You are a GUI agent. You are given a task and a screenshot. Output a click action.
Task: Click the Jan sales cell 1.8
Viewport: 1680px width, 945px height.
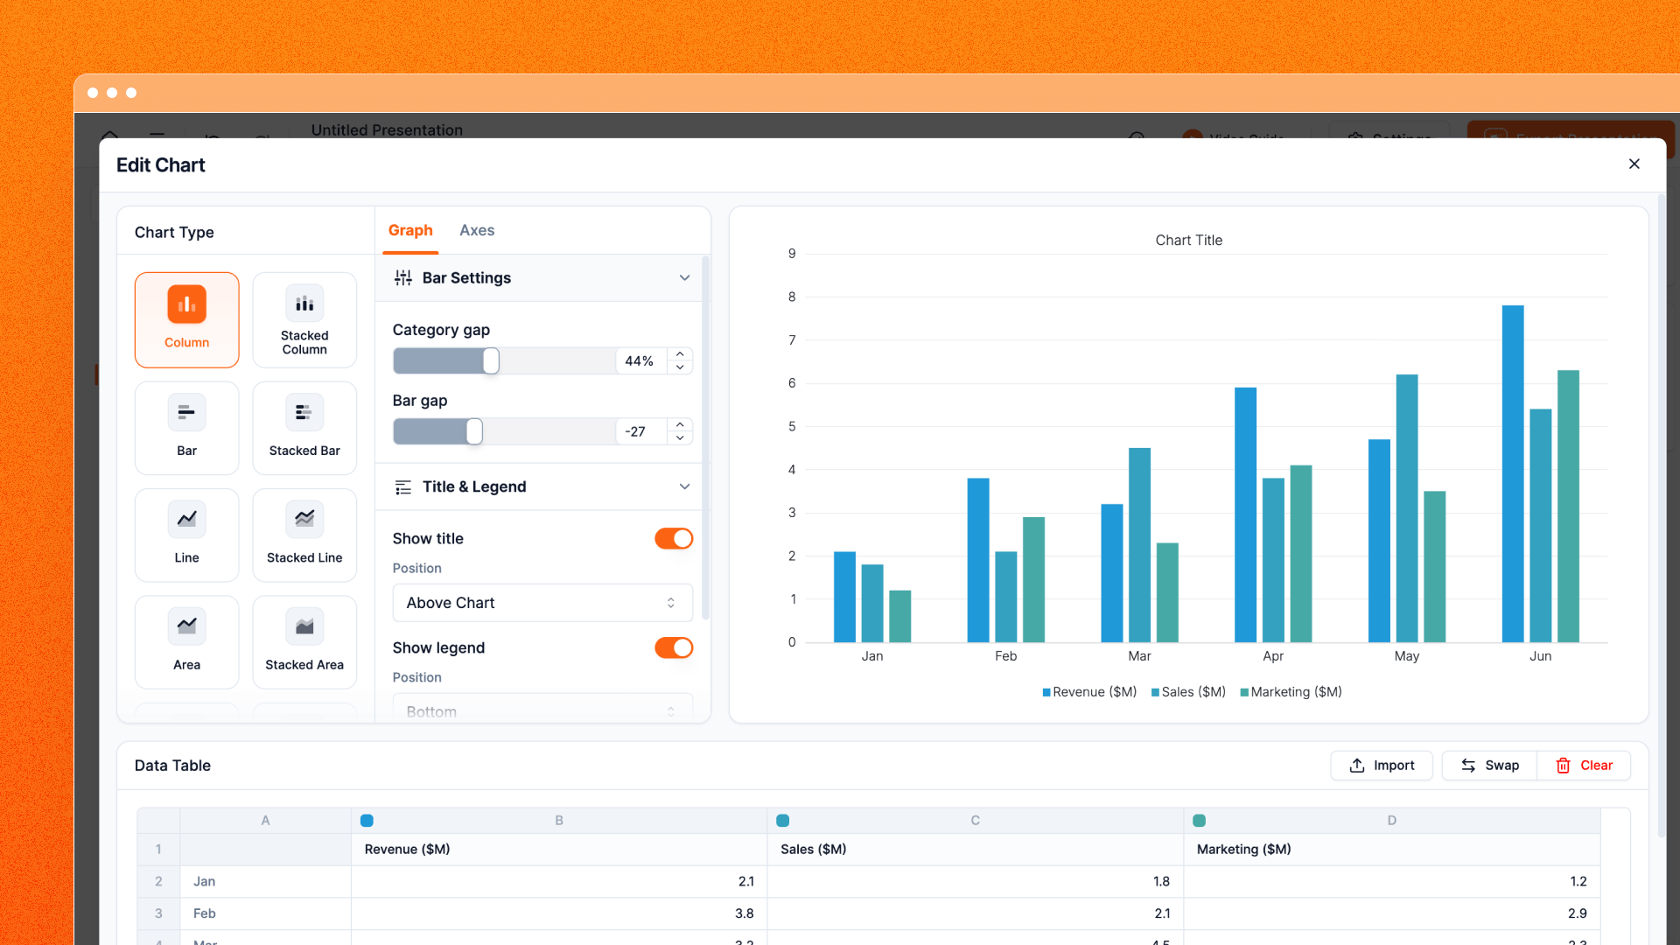(976, 881)
